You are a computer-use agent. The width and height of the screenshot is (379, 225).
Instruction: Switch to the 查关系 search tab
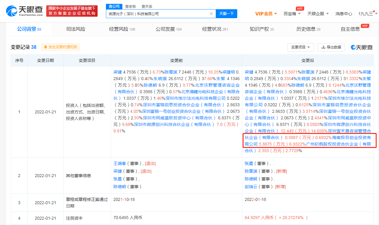[147, 6]
